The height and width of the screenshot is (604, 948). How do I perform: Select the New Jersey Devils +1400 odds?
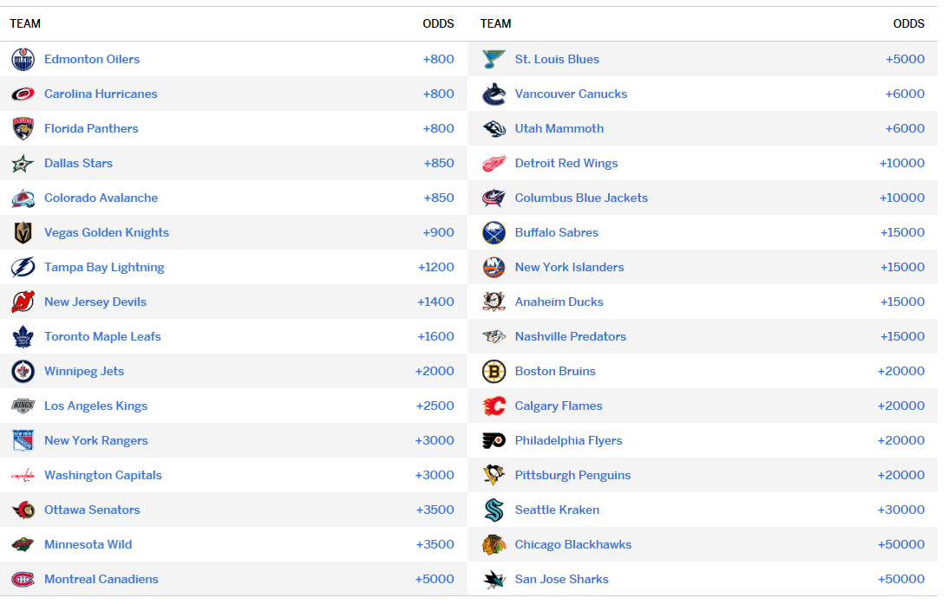tap(435, 302)
